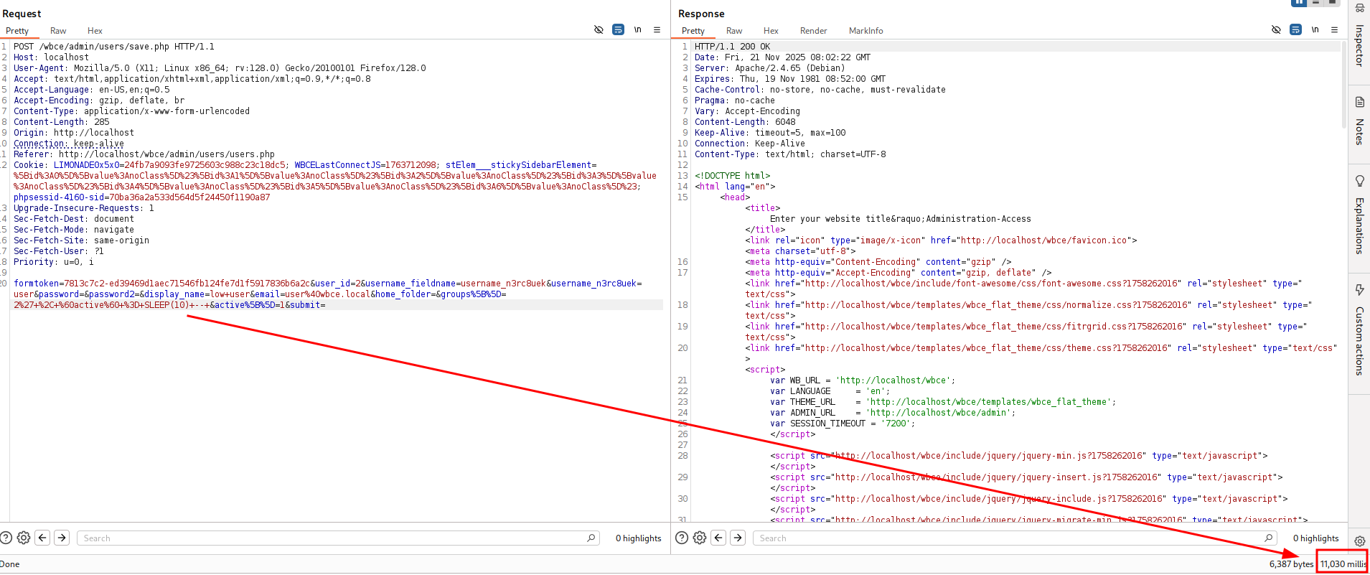This screenshot has height=575, width=1370.
Task: Open the Response MarkInfo tab
Action: point(866,31)
